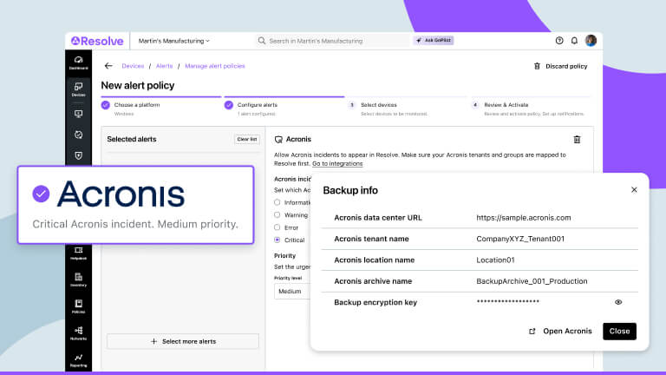Select the Warning severity radio button
This screenshot has width=666, height=375.
click(277, 215)
